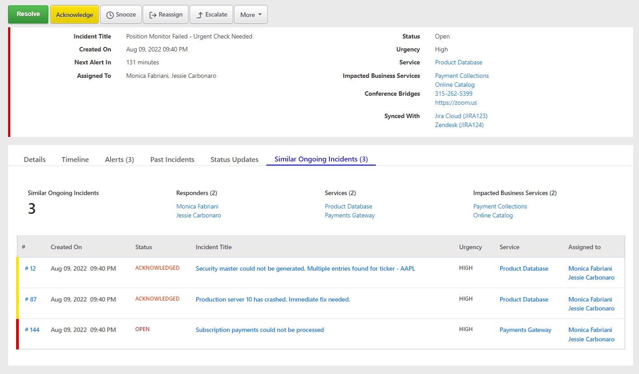Click ACKNOWLEDGED status in row #87

[158, 299]
